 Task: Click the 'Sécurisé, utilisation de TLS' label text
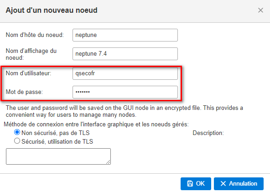coord(57,141)
